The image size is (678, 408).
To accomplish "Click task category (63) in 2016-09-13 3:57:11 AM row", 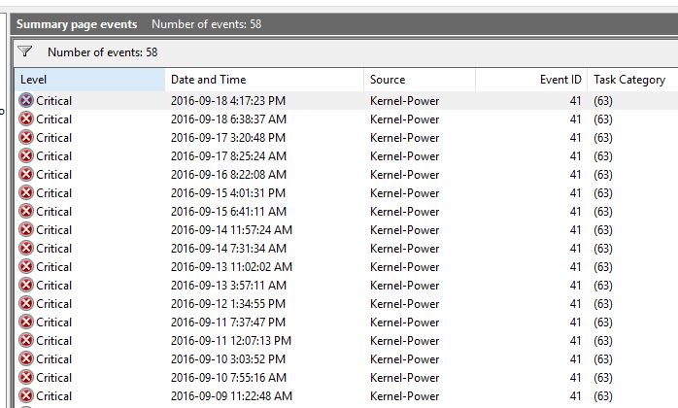I will 603,286.
